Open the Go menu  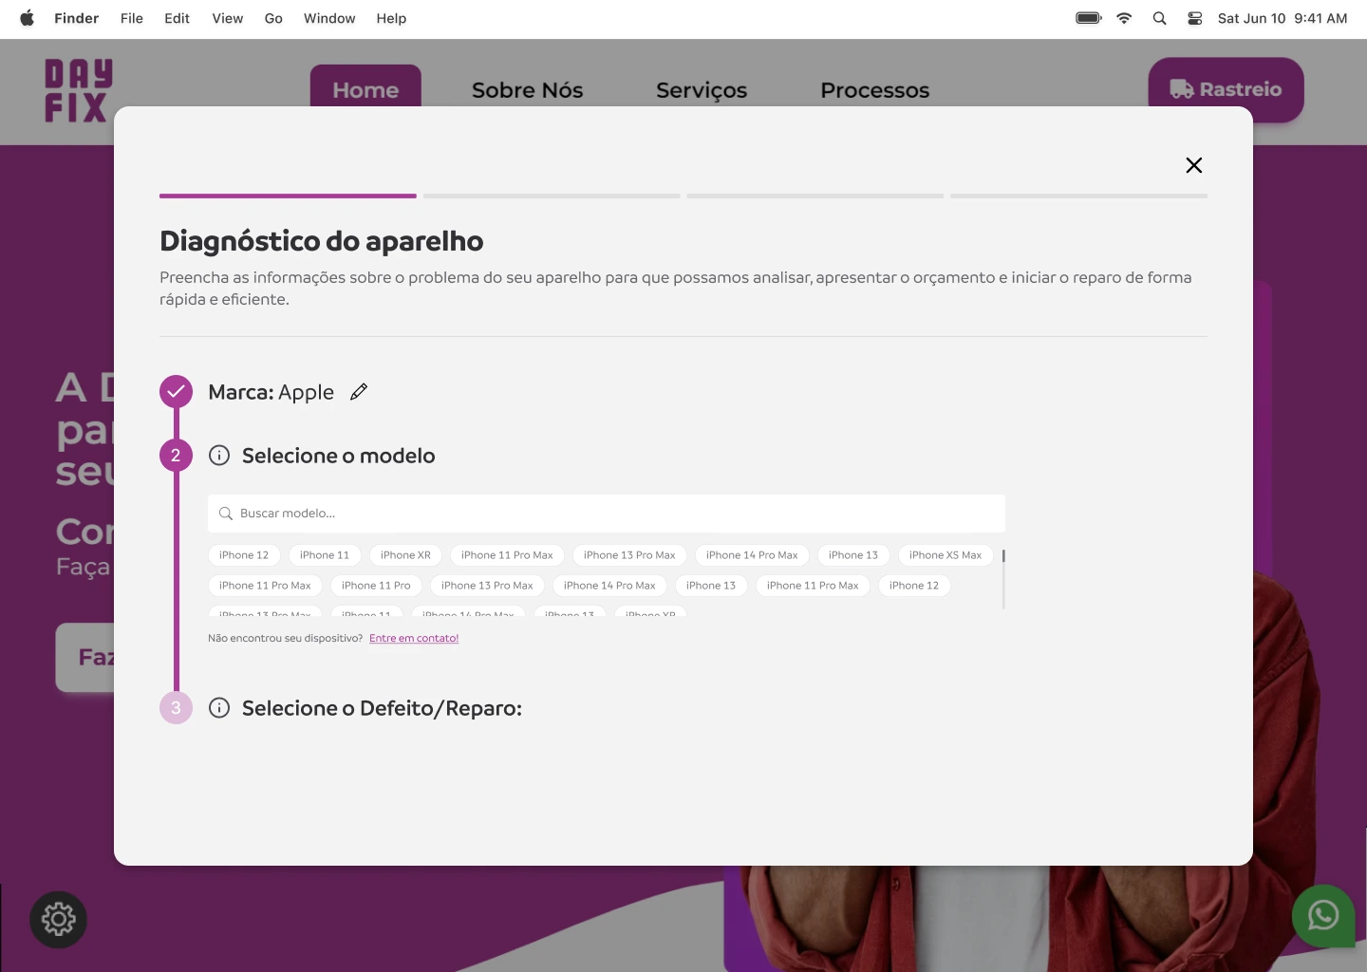(273, 18)
